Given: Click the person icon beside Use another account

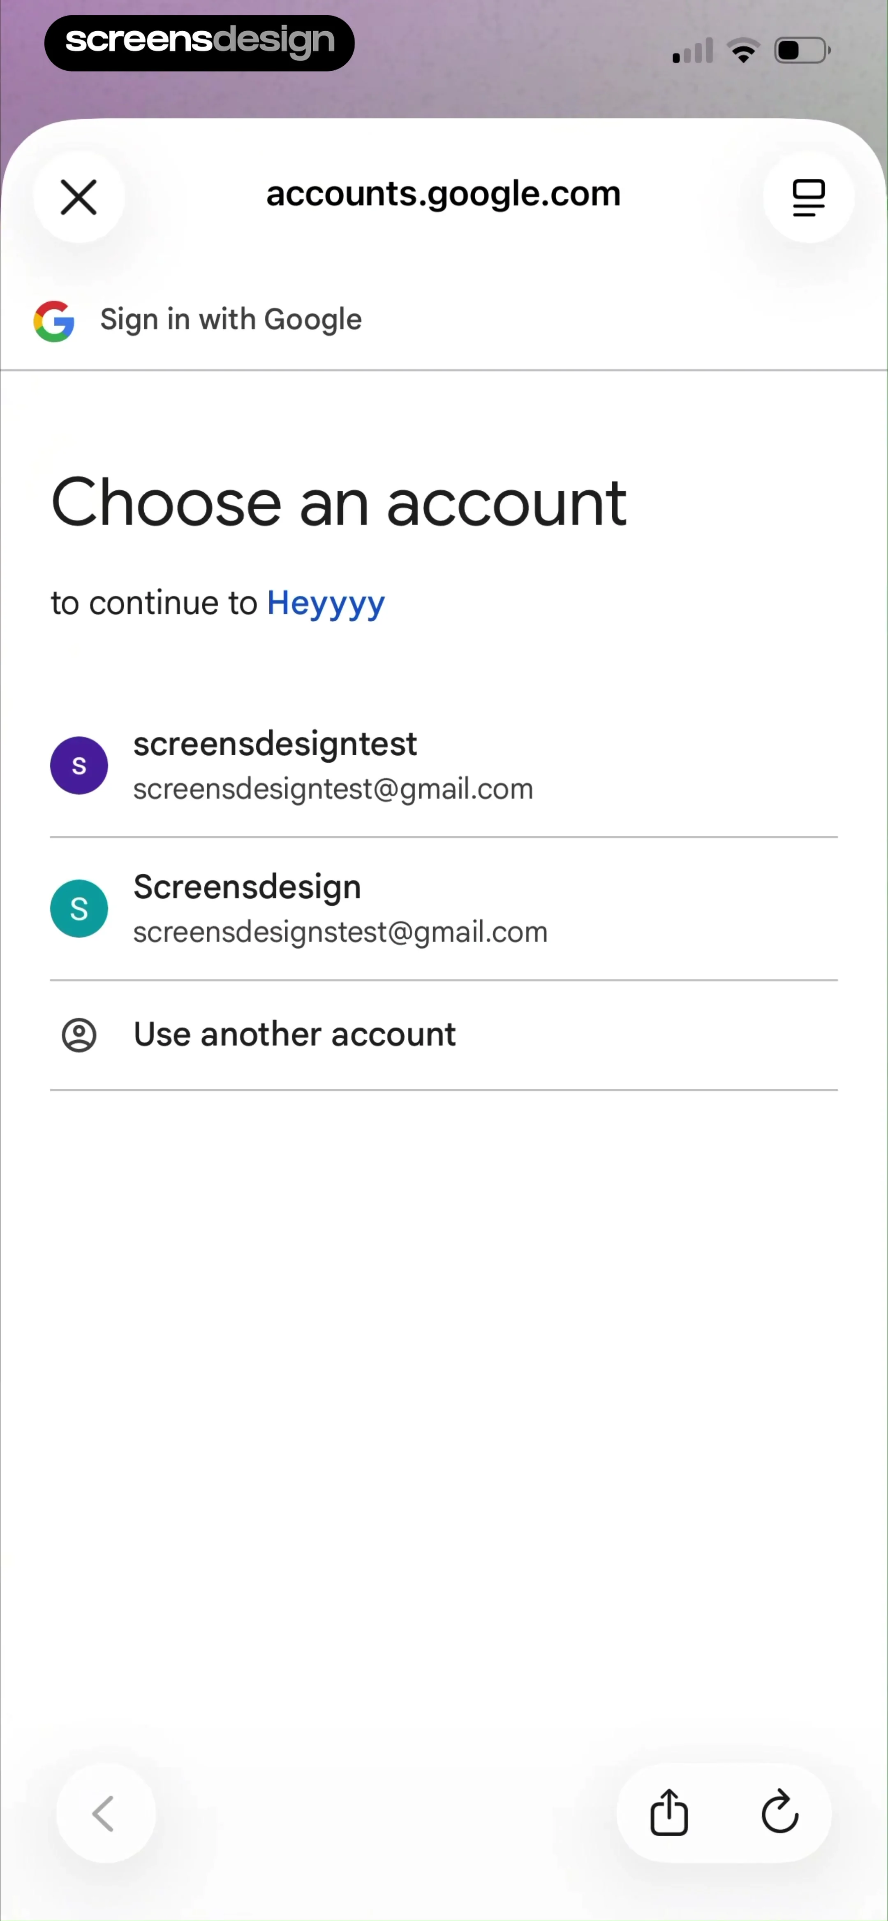Looking at the screenshot, I should pos(79,1035).
